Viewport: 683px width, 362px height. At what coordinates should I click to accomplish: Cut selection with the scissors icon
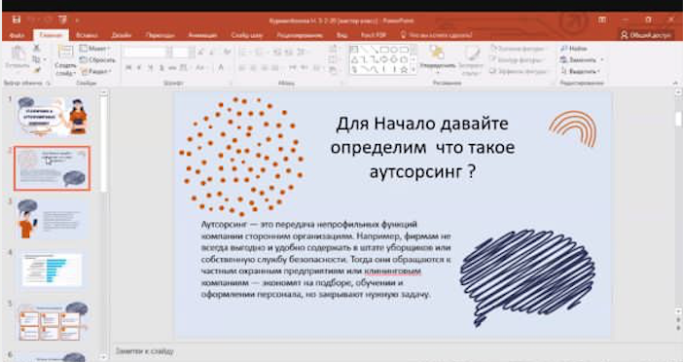click(37, 48)
